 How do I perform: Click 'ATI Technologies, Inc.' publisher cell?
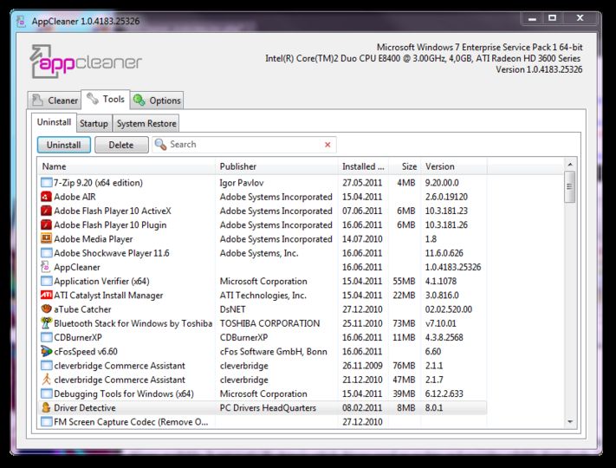263,296
